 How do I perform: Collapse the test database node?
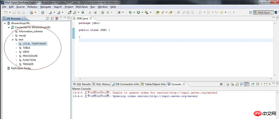[x=13, y=40]
